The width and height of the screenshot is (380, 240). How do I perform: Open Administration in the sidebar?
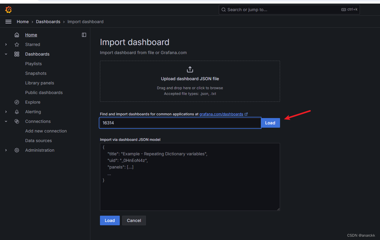tap(40, 150)
